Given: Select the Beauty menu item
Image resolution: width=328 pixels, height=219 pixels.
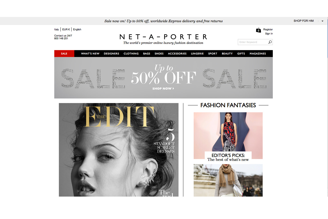Looking at the screenshot, I should [227, 53].
